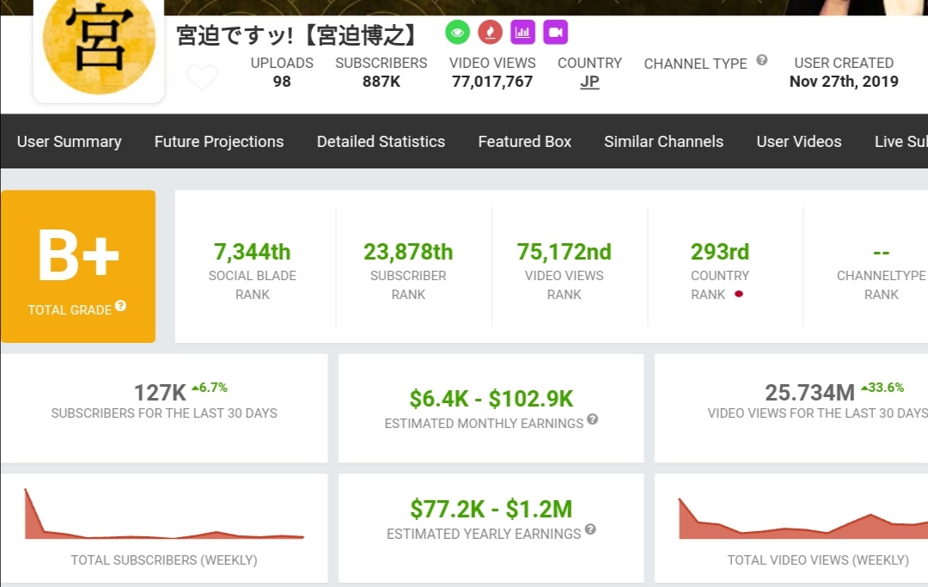Click the Total Grade help icon
The width and height of the screenshot is (928, 587).
tap(121, 305)
